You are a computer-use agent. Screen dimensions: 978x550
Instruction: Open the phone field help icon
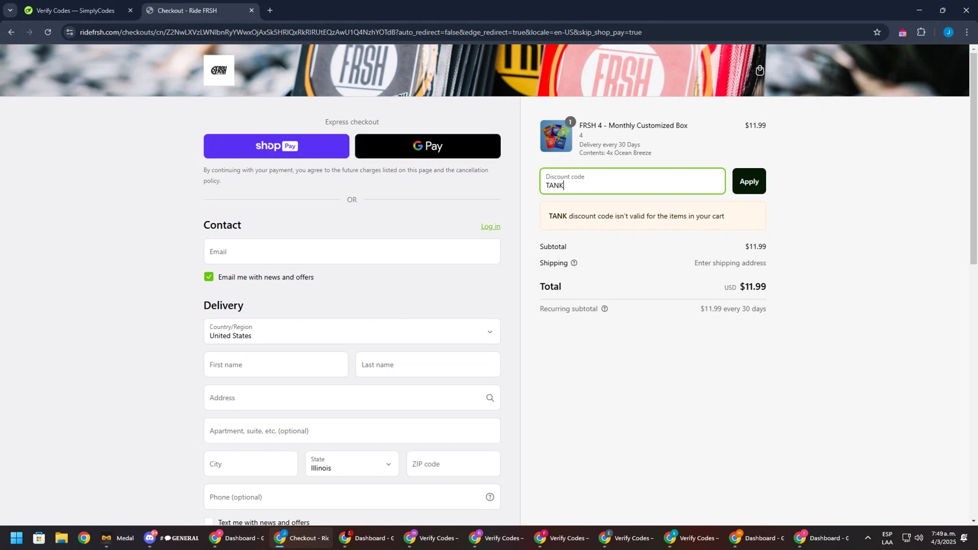[x=490, y=497]
